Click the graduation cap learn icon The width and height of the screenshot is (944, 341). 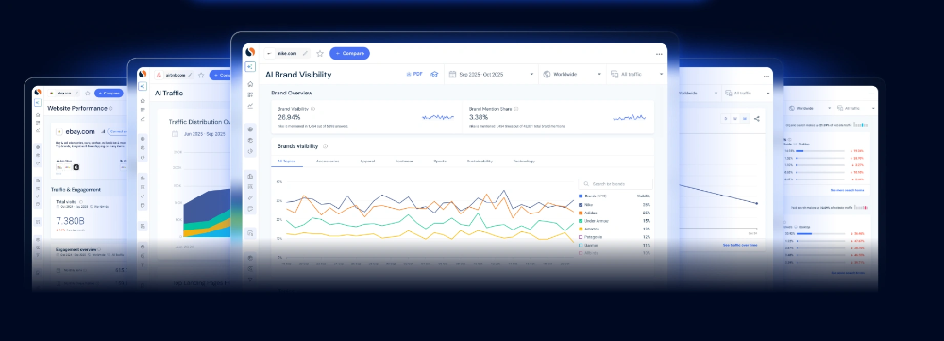[x=434, y=74]
